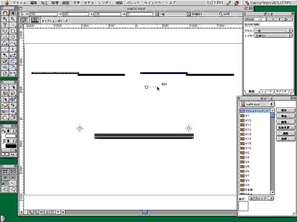The height and width of the screenshot is (222, 297).
Task: Open the ファイル menu in the menu bar
Action: tap(19, 3)
